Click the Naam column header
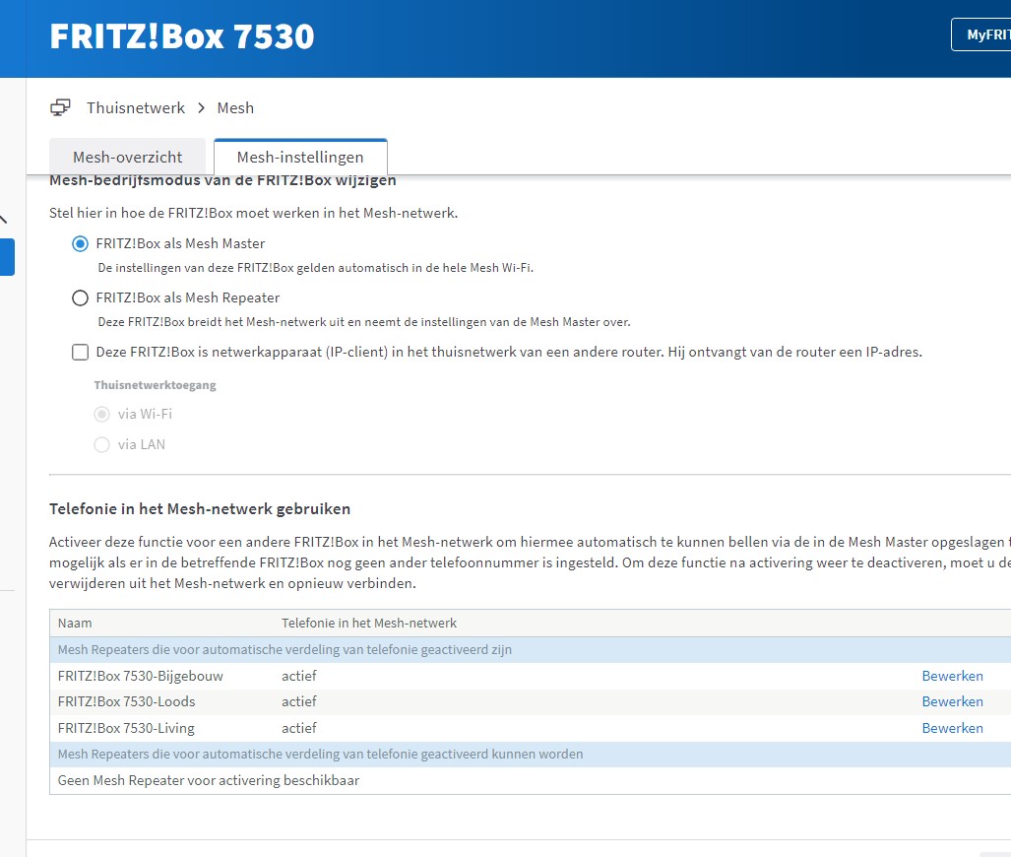The image size is (1011, 857). [x=75, y=623]
